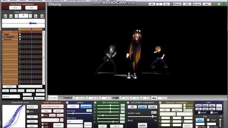Toggle the auto interpolation checkbox

[x=28, y=111]
